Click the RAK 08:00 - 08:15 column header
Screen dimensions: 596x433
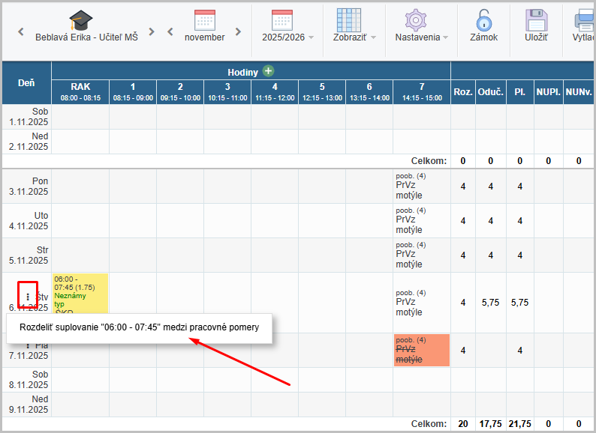pyautogui.click(x=80, y=91)
